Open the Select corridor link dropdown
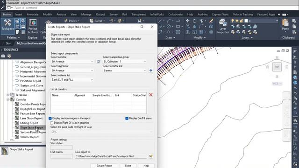 click(125, 70)
